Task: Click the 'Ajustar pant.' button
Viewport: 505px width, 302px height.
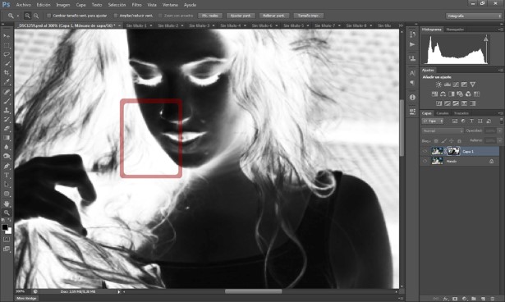Action: coord(241,16)
